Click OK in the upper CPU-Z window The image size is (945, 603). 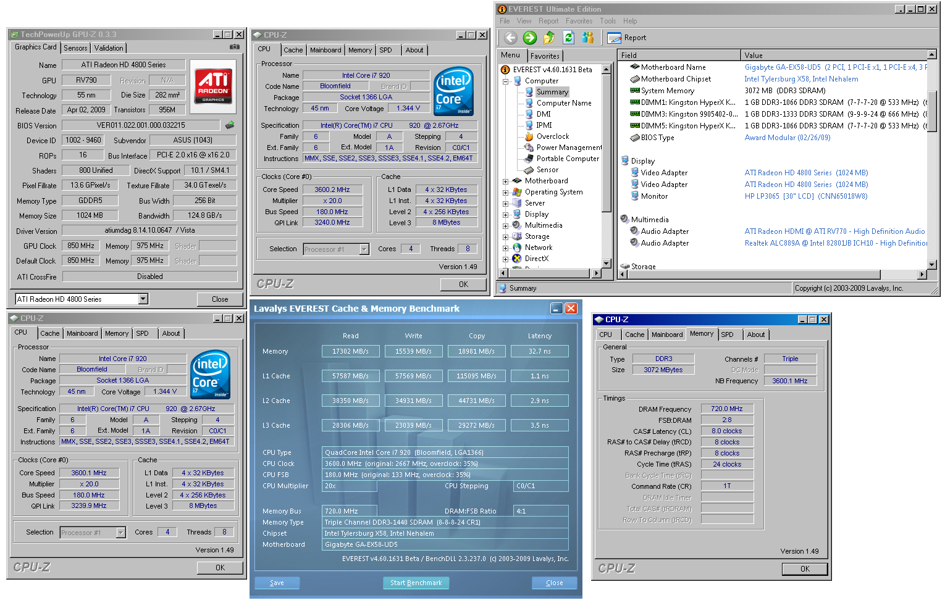tap(463, 285)
